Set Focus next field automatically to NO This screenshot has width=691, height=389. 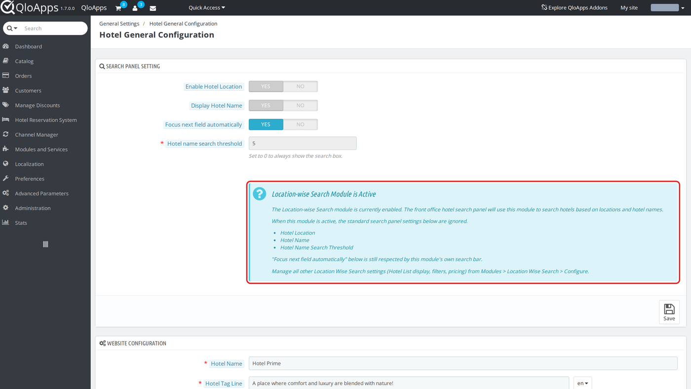tap(301, 124)
